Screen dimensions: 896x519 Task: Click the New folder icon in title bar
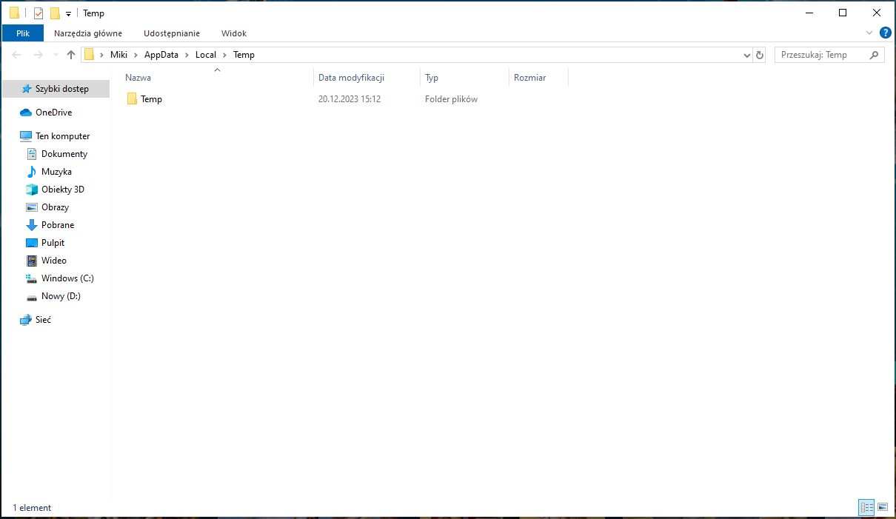[x=55, y=13]
